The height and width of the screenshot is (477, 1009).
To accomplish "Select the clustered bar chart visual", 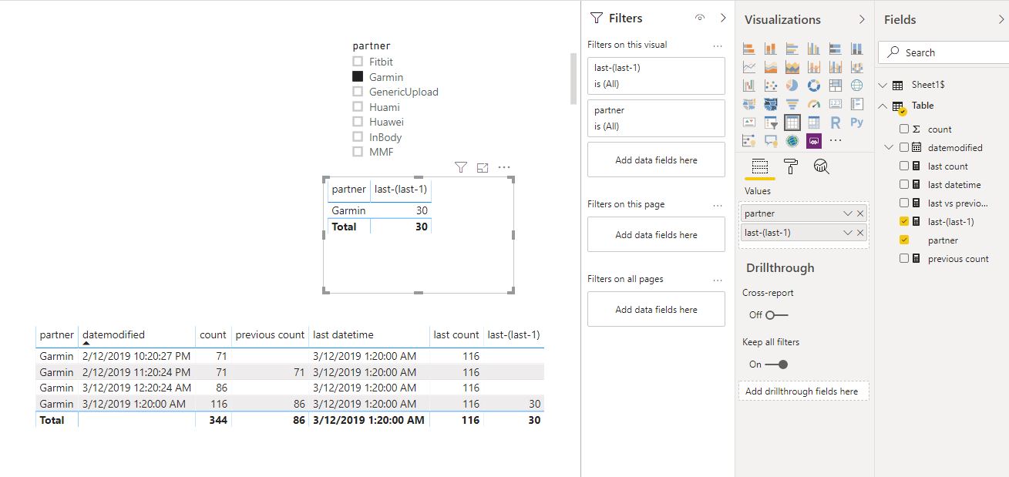I will [792, 49].
